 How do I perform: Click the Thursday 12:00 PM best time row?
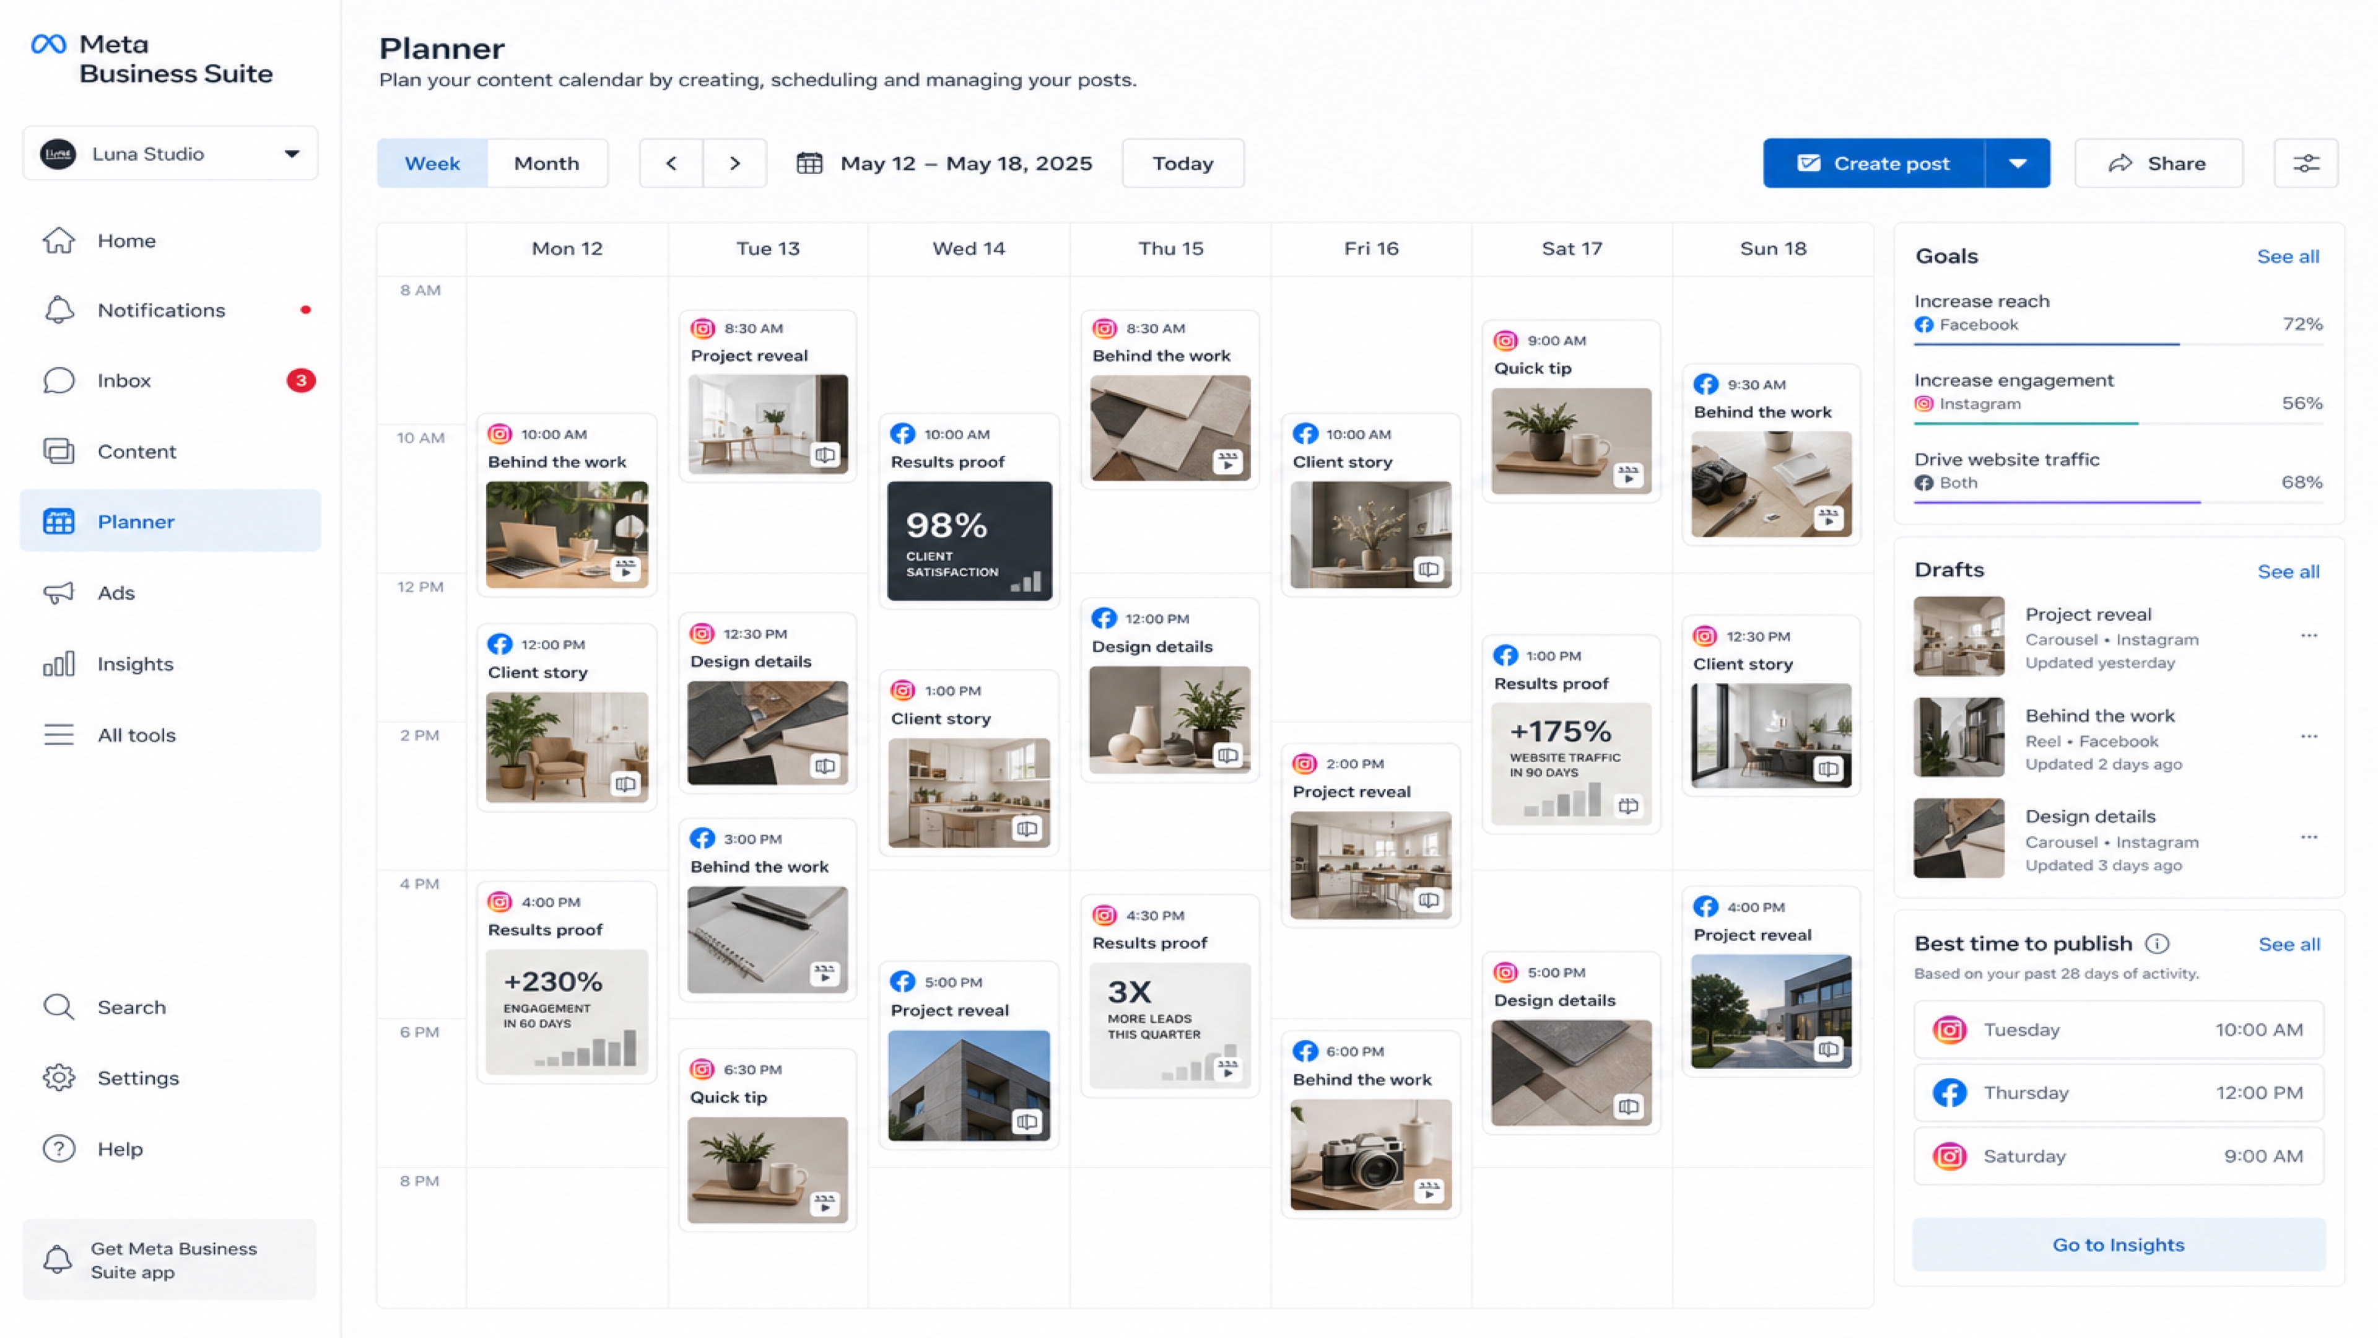(2119, 1092)
